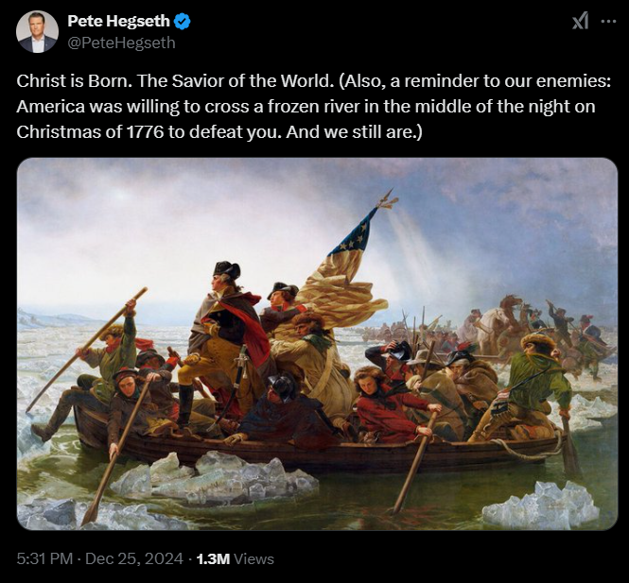Click the blue verified checkmark badge
The width and height of the screenshot is (629, 583).
click(183, 21)
